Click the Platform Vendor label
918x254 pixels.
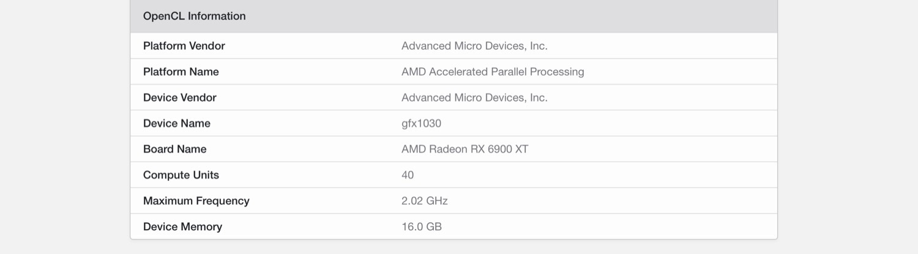tap(184, 46)
